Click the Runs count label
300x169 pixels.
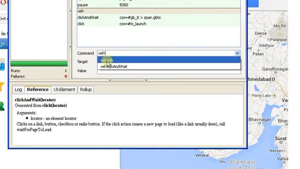[15, 71]
